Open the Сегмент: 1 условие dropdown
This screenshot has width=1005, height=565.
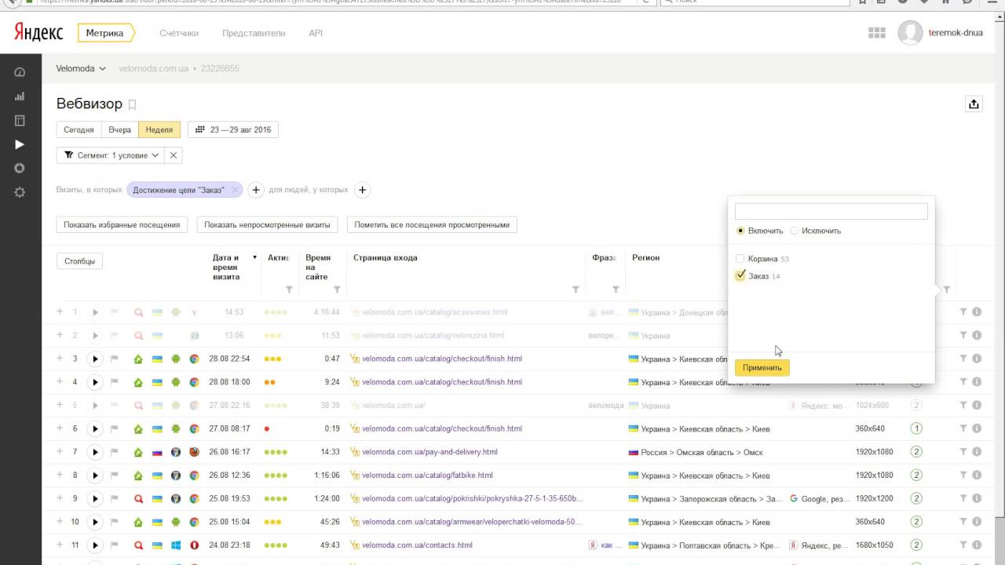coord(111,155)
